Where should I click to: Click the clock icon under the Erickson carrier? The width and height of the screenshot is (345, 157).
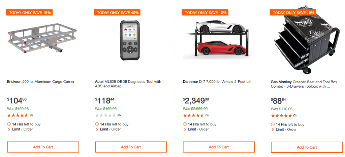pos(9,124)
